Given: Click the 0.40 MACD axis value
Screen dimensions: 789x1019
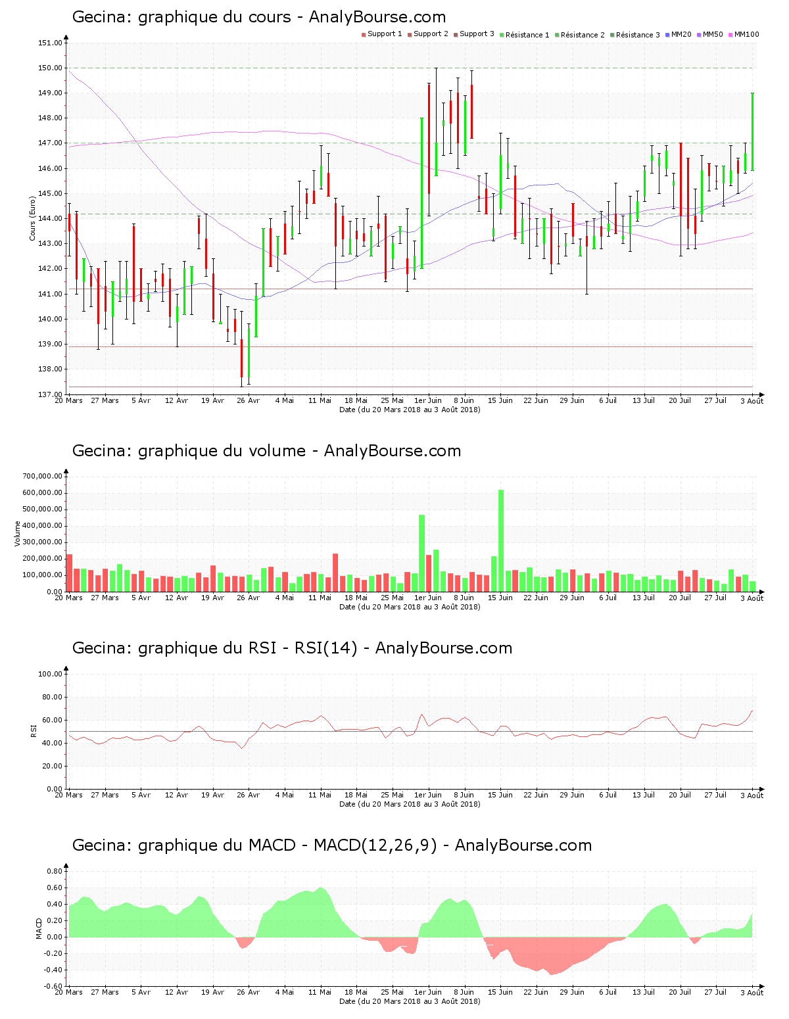Looking at the screenshot, I should 55,904.
